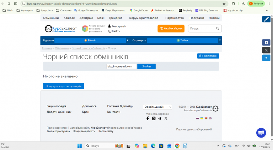Open the live chat bubble

pos(261,133)
